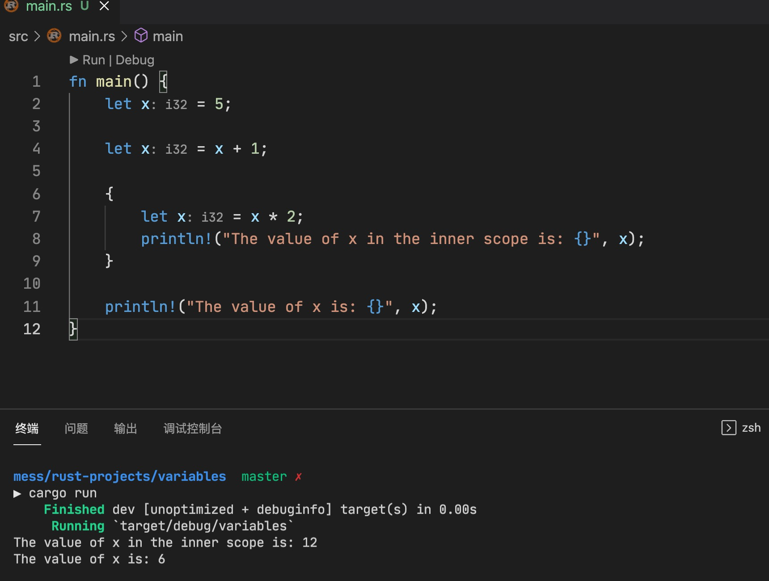The width and height of the screenshot is (769, 581).
Task: Click the terminal path 'mess/rust-projects/variables'
Action: [120, 476]
